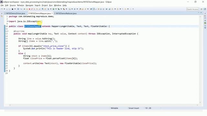The height and width of the screenshot is (116, 207).
Task: Click the Back navigation arrow icon
Action: pos(125,9)
